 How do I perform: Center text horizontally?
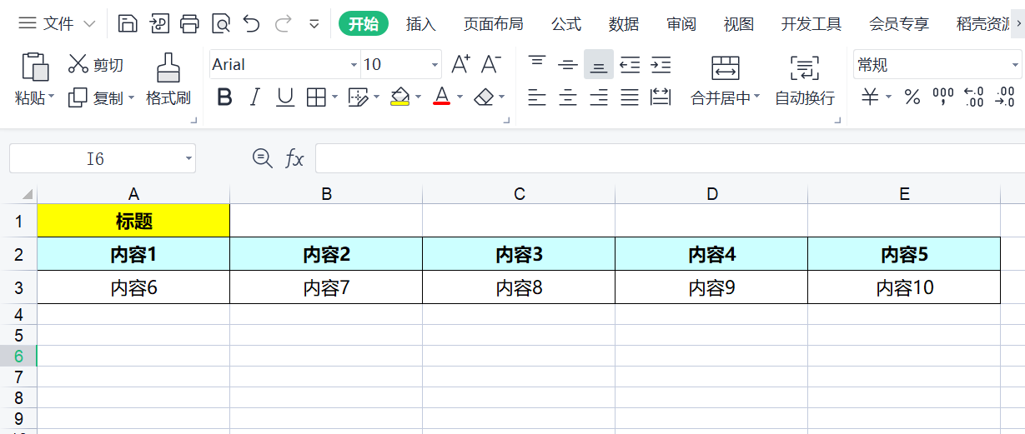tap(568, 98)
